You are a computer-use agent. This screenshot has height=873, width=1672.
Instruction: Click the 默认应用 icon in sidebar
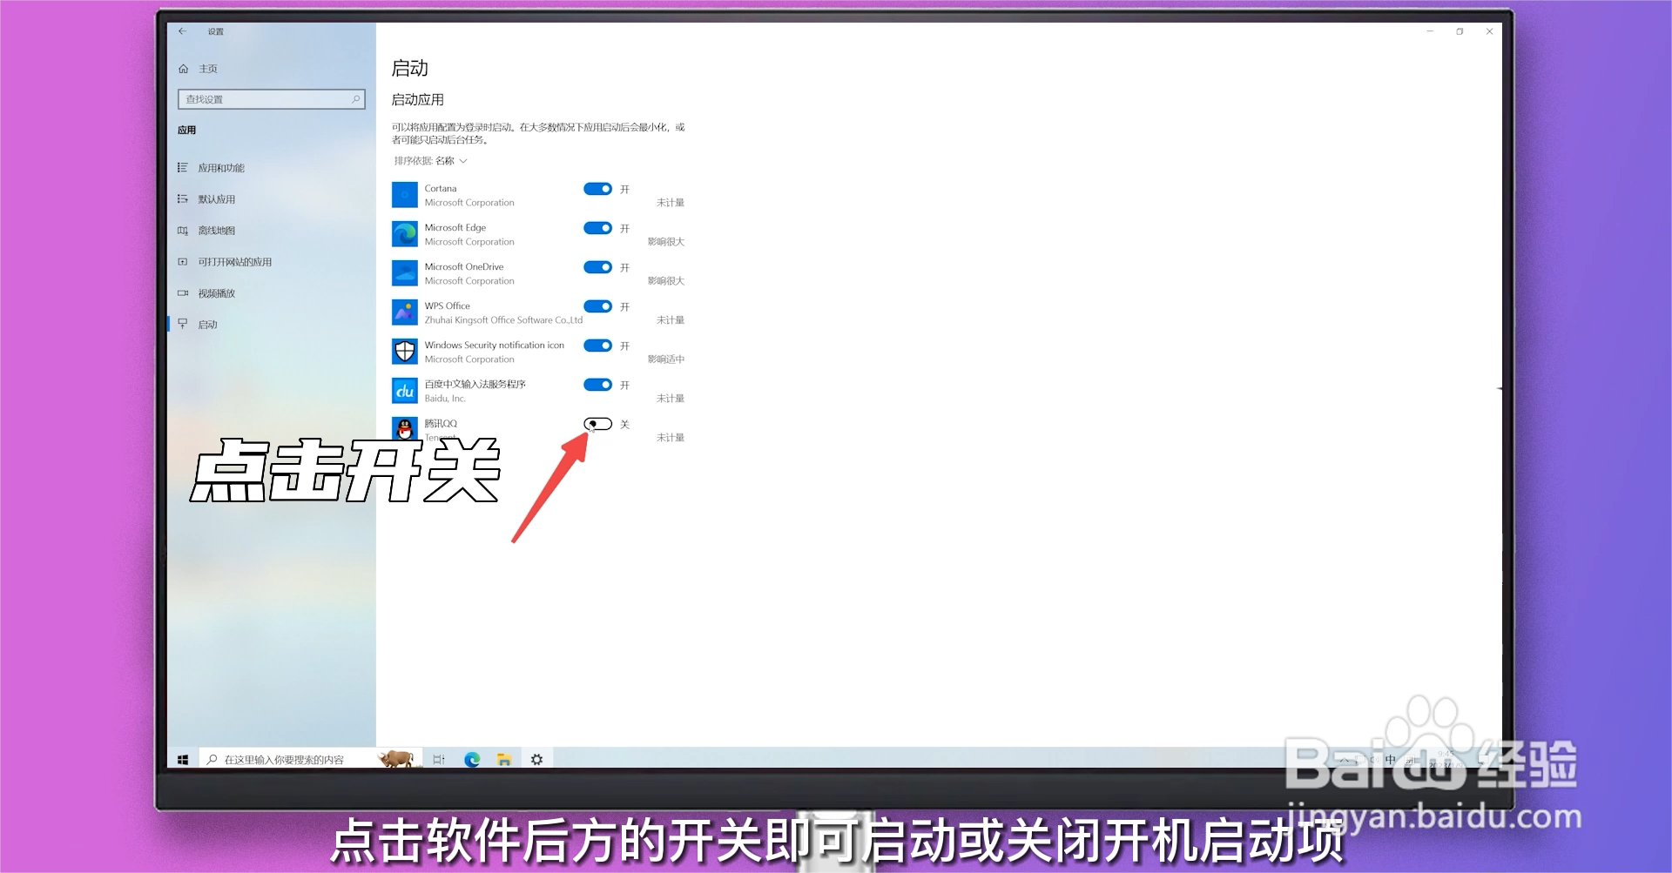(x=183, y=198)
